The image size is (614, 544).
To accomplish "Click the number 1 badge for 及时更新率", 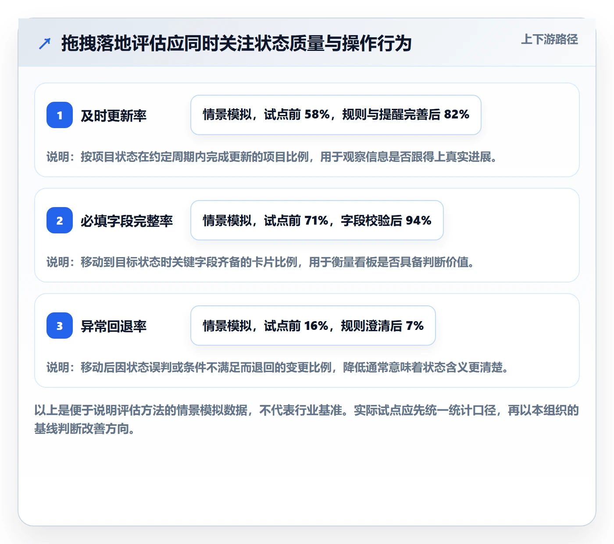I will (x=60, y=115).
